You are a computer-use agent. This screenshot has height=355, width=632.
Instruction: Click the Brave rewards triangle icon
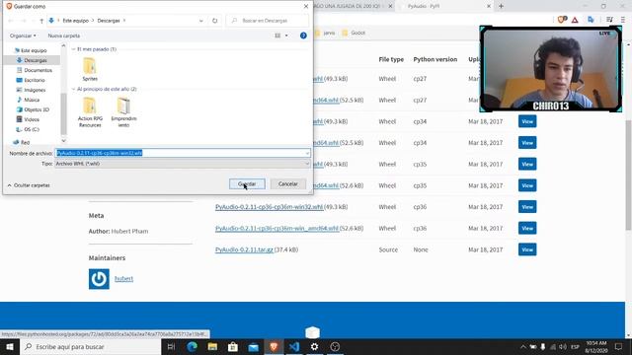pos(575,20)
